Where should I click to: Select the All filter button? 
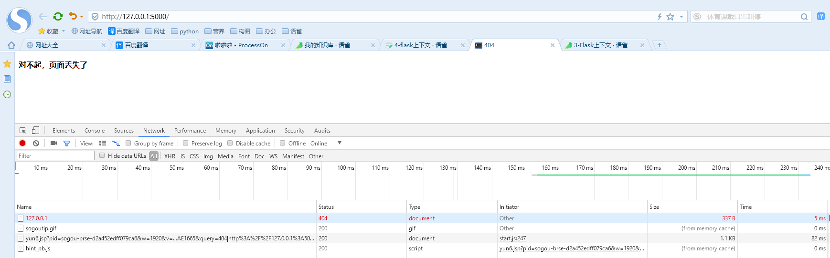[x=154, y=156]
